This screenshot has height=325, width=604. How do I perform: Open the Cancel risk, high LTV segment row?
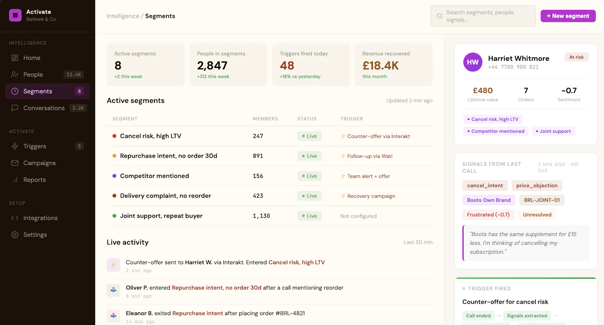[x=270, y=136]
